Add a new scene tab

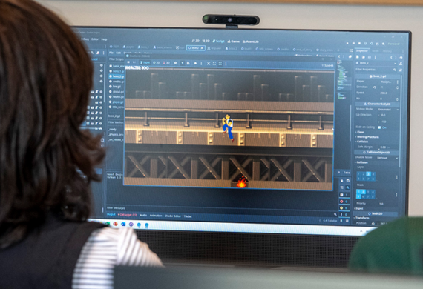339,50
